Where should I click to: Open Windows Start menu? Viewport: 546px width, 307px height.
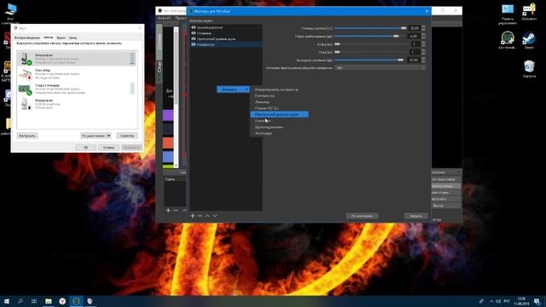coord(7,301)
